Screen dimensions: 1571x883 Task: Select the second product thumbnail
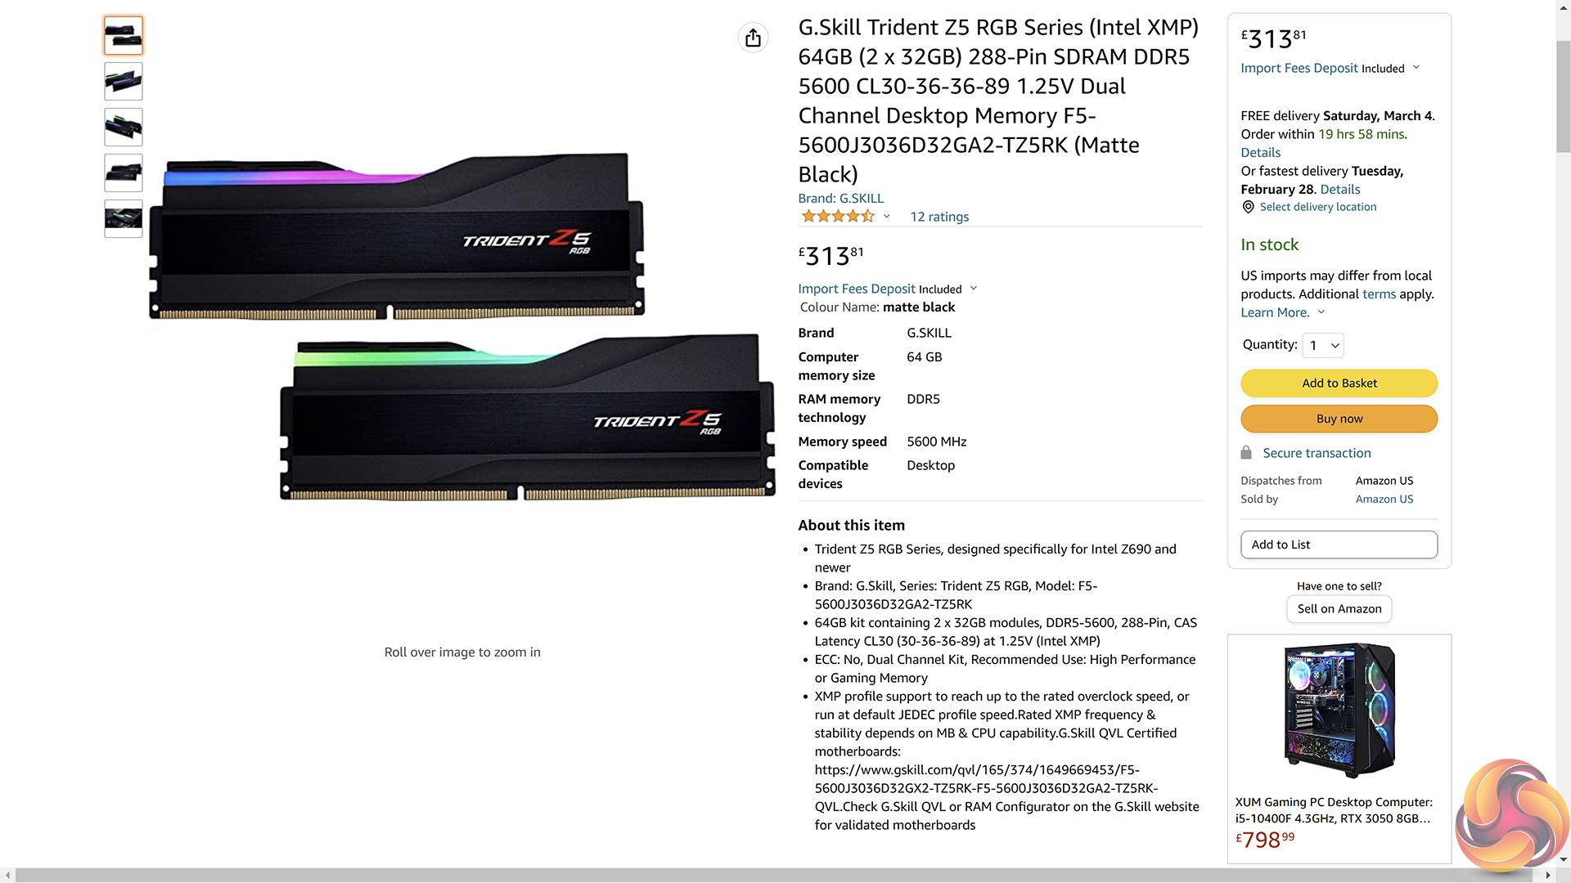[x=124, y=81]
